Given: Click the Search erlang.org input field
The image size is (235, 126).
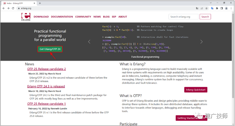Looking at the screenshot, I should 183,17.
